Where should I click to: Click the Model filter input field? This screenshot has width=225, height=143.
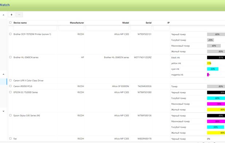click(107, 28)
